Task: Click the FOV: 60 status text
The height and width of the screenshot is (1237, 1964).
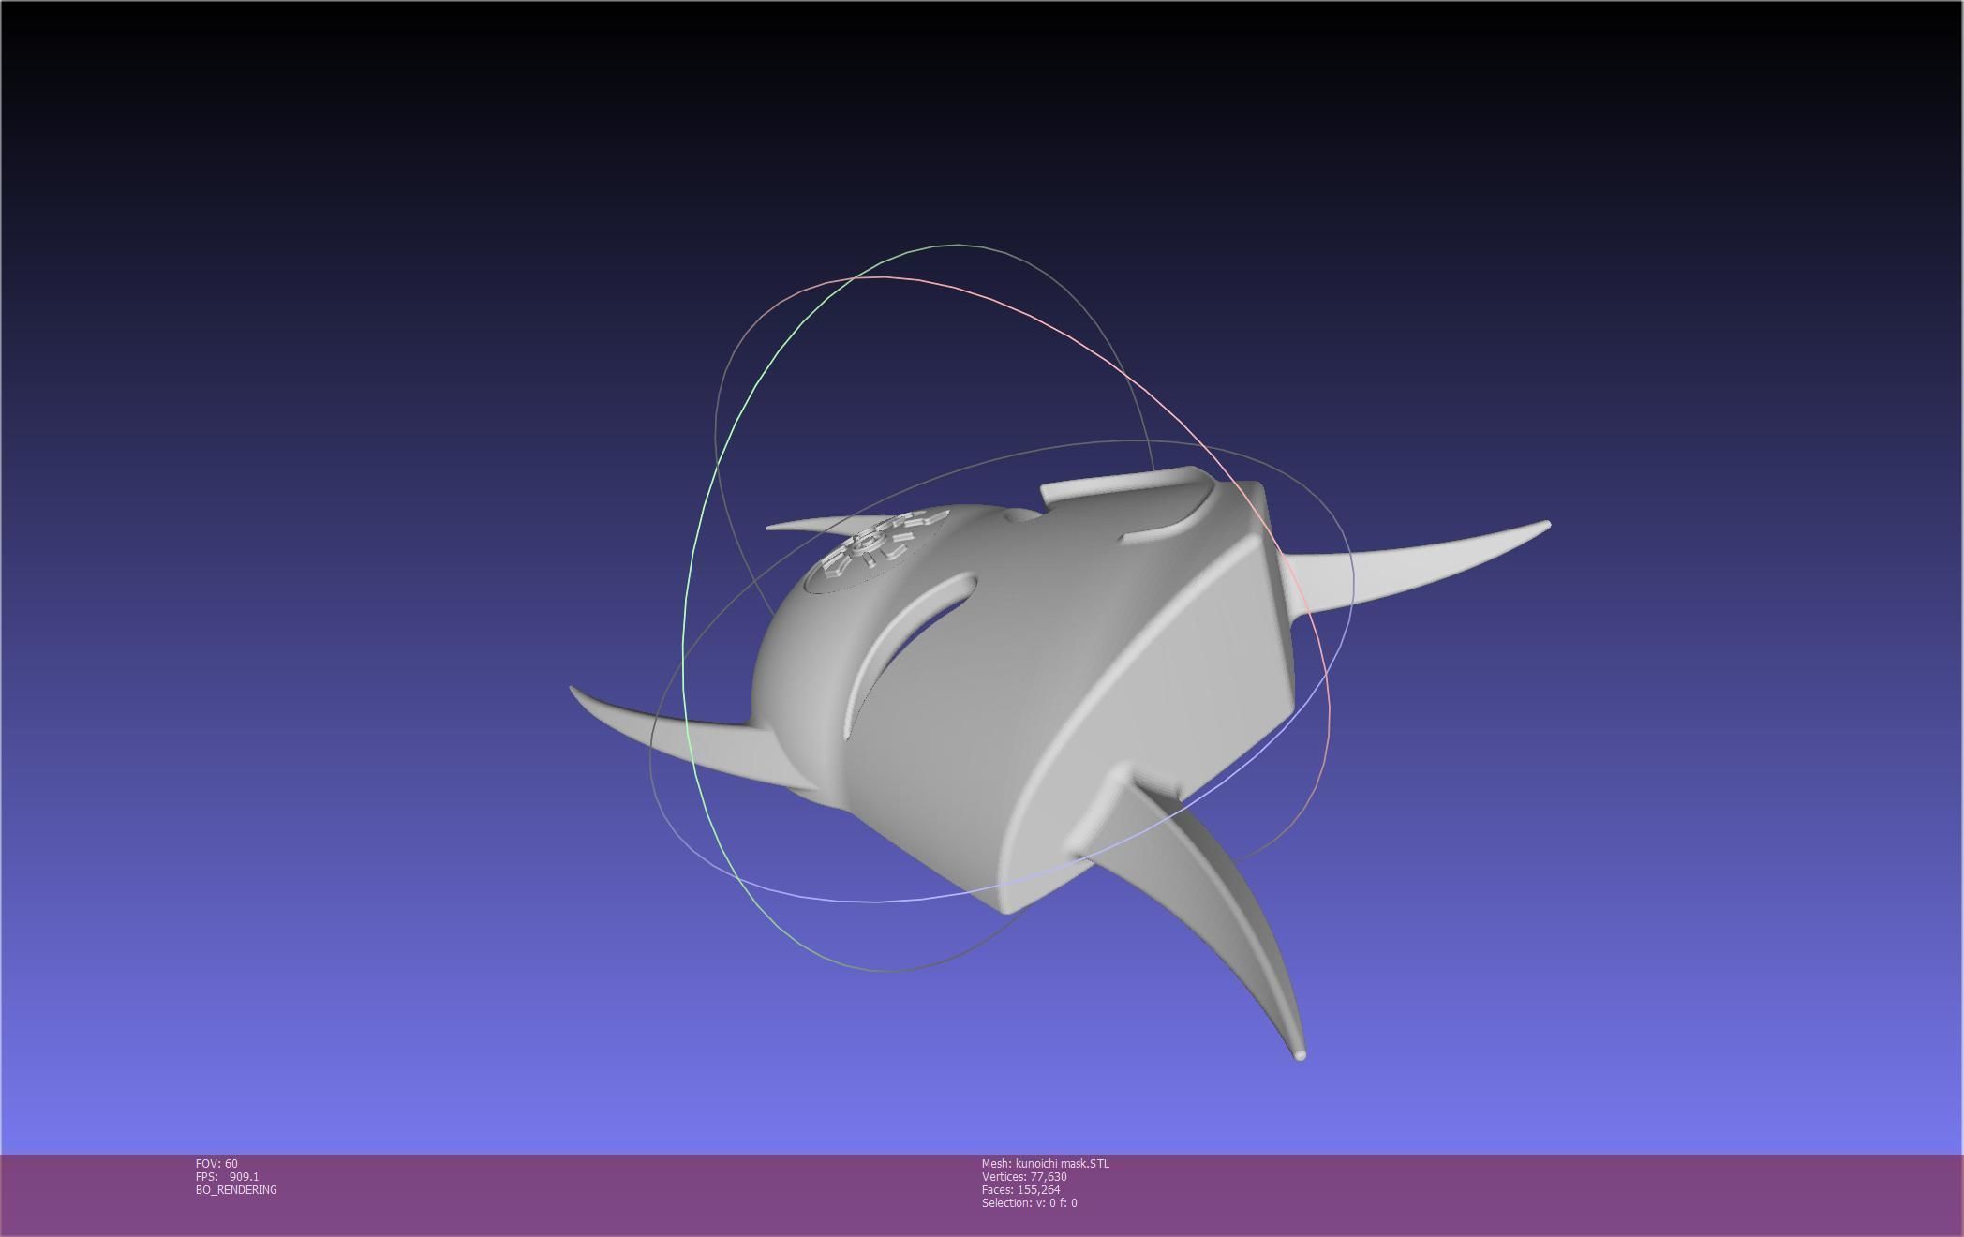Action: [216, 1164]
